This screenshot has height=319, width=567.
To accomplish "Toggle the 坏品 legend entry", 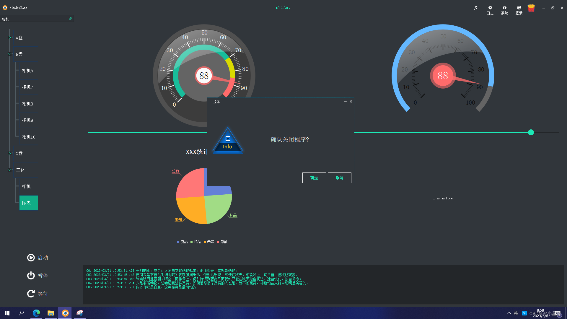I will coord(195,242).
